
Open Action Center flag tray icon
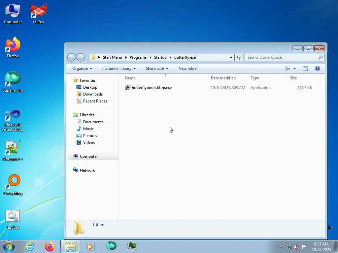click(x=304, y=246)
